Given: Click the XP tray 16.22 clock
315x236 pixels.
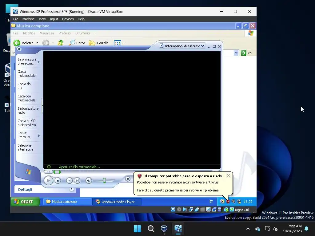Looking at the screenshot, I should (248, 202).
